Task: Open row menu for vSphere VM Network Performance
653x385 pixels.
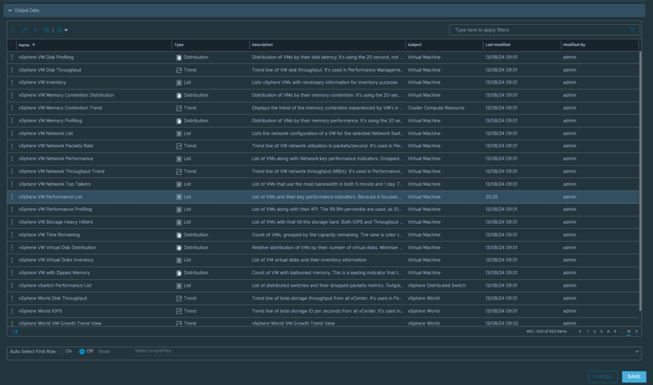Action: pyautogui.click(x=12, y=159)
